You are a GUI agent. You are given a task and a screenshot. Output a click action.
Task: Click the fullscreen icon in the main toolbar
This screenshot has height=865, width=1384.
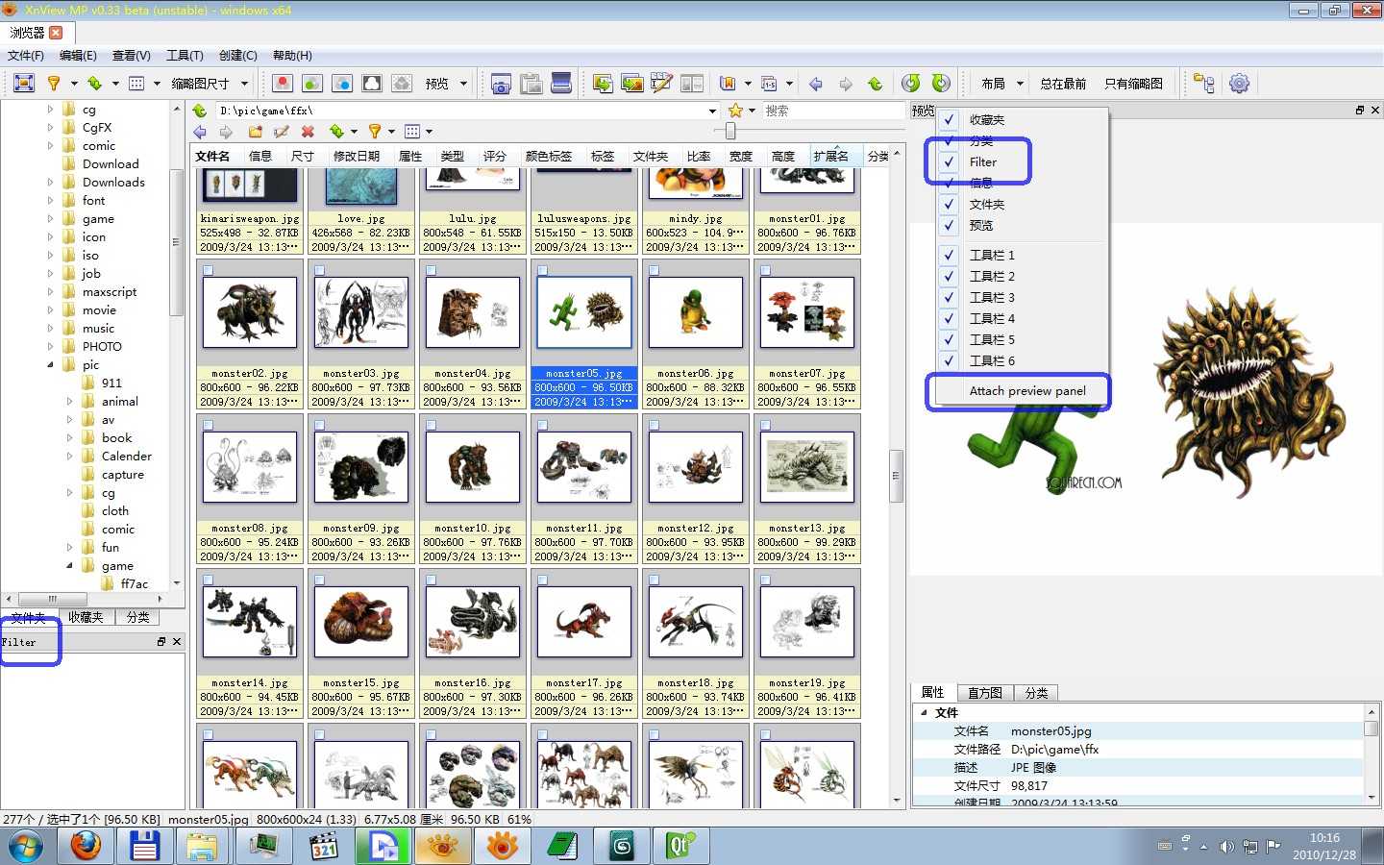pos(24,84)
